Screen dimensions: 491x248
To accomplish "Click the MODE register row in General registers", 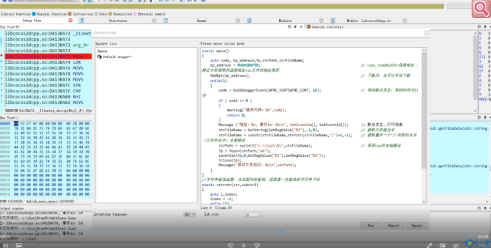I will coord(485,99).
